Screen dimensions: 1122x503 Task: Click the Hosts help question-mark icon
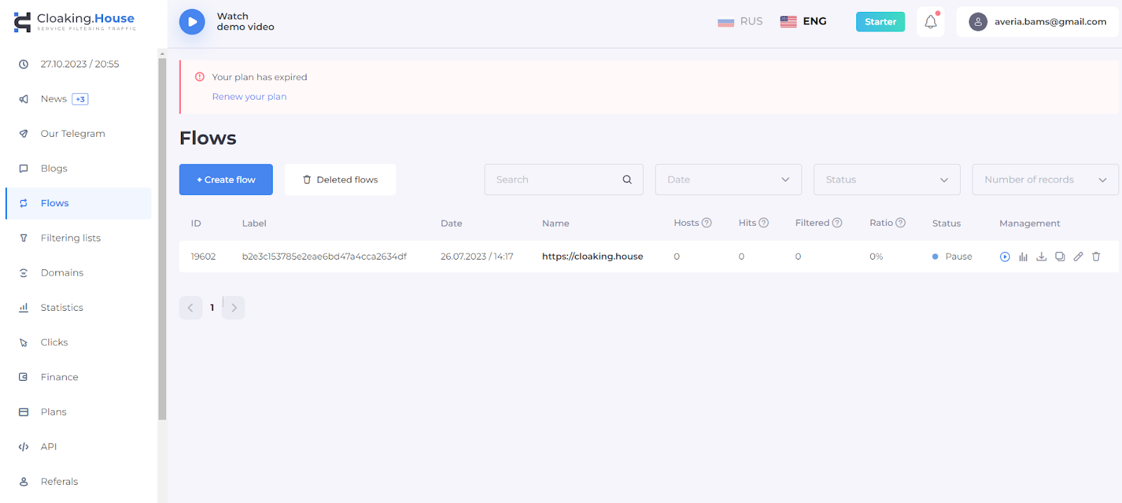click(707, 223)
